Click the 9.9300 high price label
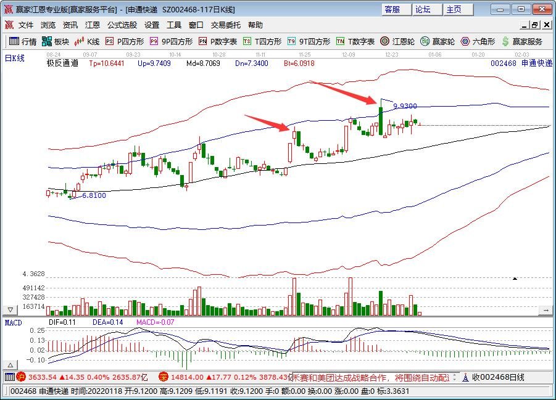Image resolution: width=556 pixels, height=400 pixels. pyautogui.click(x=405, y=106)
